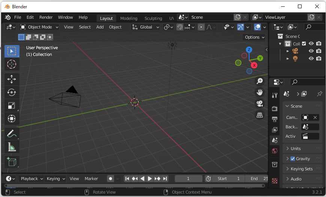Disable Collection in renders camera icon
The image size is (326, 197).
(319, 44)
